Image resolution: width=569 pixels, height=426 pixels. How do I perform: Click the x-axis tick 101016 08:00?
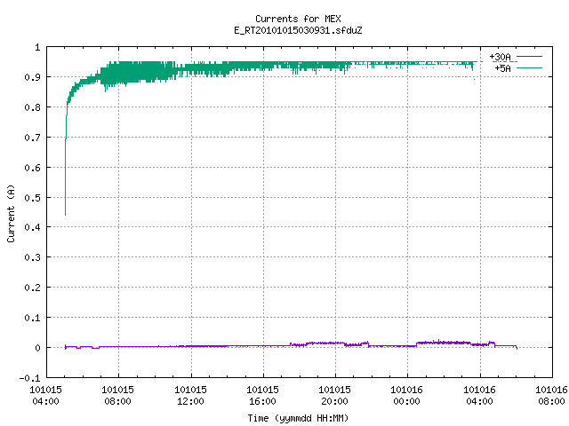(x=551, y=395)
